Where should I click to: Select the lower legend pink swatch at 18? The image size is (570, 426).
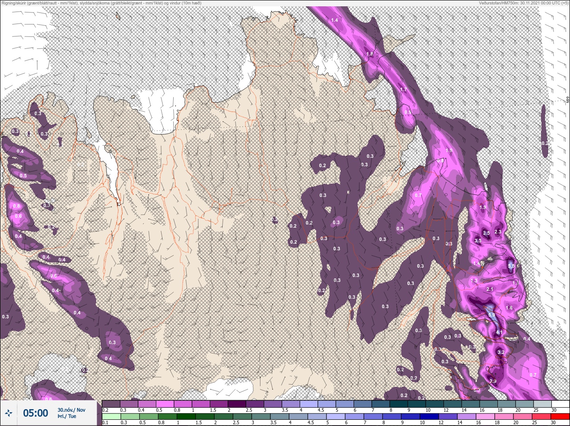[503, 417]
